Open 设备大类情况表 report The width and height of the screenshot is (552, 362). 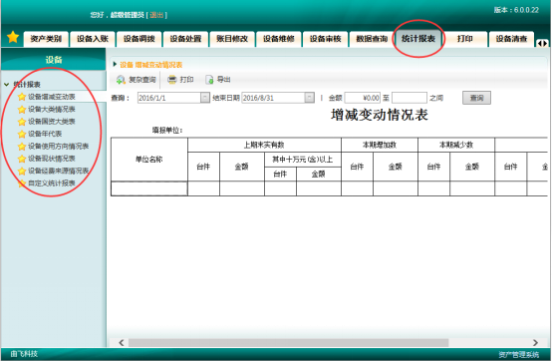click(x=52, y=109)
